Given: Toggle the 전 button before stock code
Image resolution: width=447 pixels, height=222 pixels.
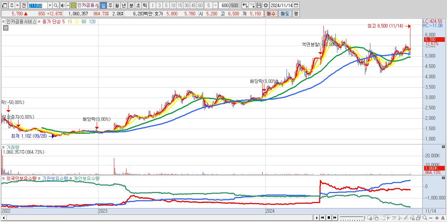Looking at the screenshot, I should (24, 5).
